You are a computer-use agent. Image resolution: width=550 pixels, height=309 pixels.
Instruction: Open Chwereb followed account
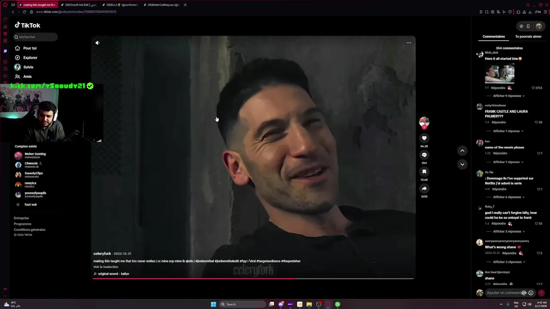(28, 165)
